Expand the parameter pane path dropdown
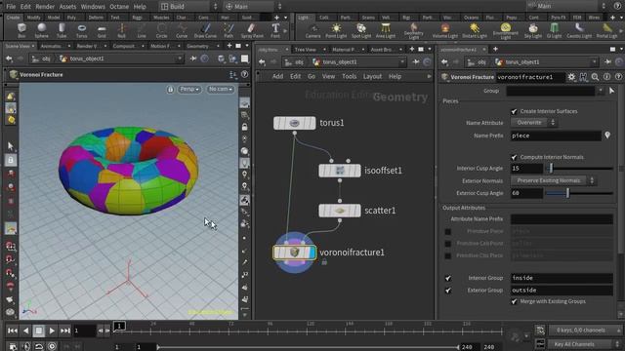Viewport: 625px width, 351px height. click(x=595, y=62)
